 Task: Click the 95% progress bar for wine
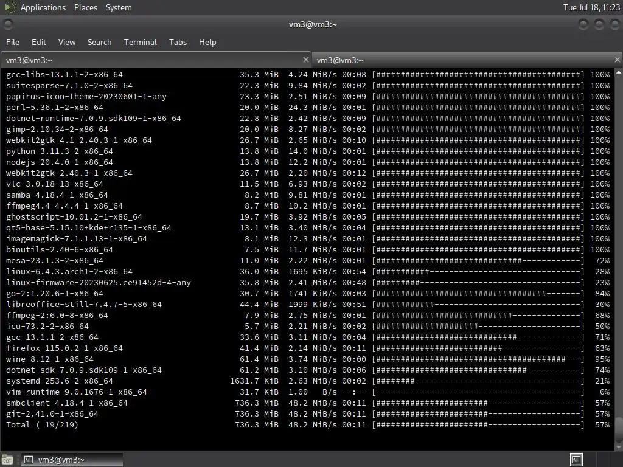[x=478, y=359]
